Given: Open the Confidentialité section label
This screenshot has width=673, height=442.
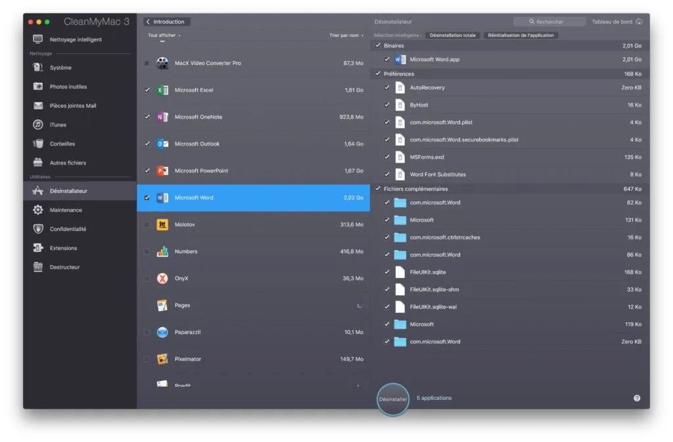Looking at the screenshot, I should coord(68,229).
